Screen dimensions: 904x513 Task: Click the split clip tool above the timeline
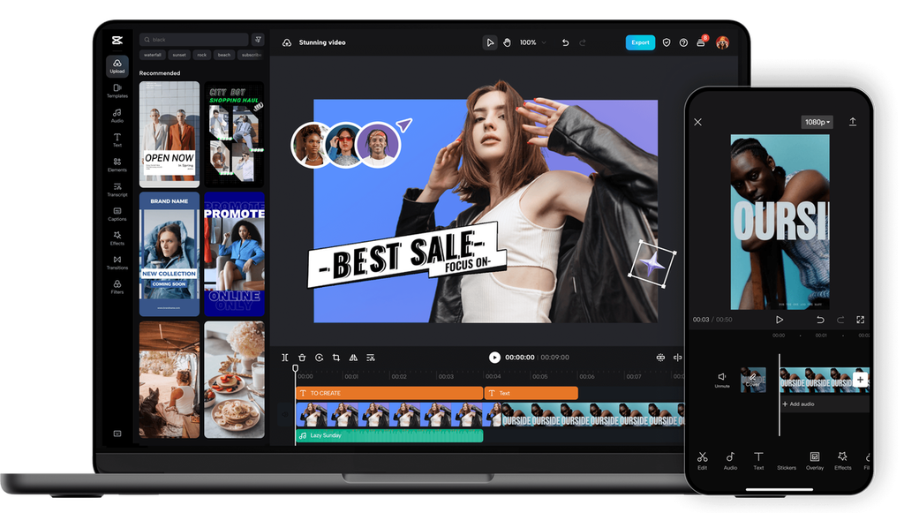(x=285, y=358)
